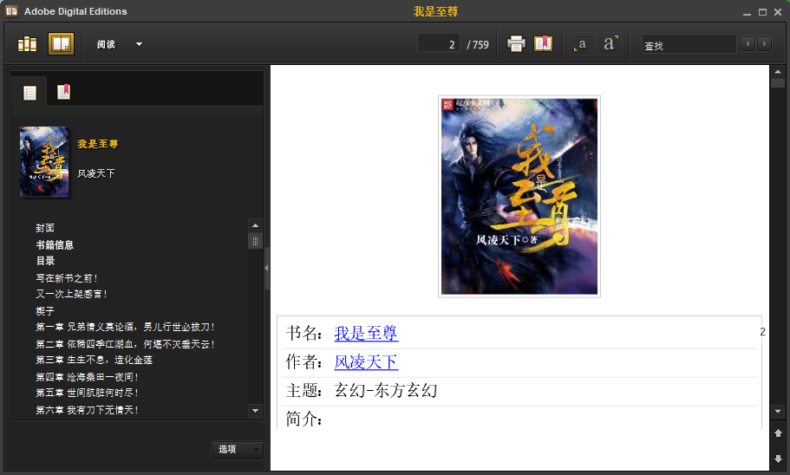Click the 玄幻-东方玄幻 subject text

click(x=386, y=390)
